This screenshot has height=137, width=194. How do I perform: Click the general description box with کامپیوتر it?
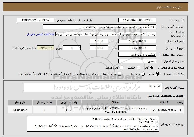[93, 87]
